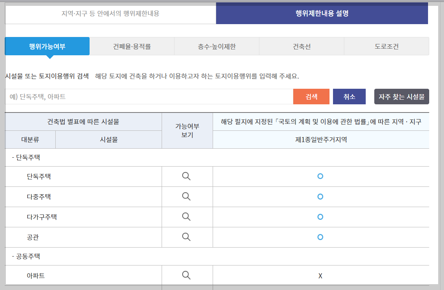Click the 제1종일반주거지역 column header
Viewport: 444px width, 290px height.
pos(321,139)
